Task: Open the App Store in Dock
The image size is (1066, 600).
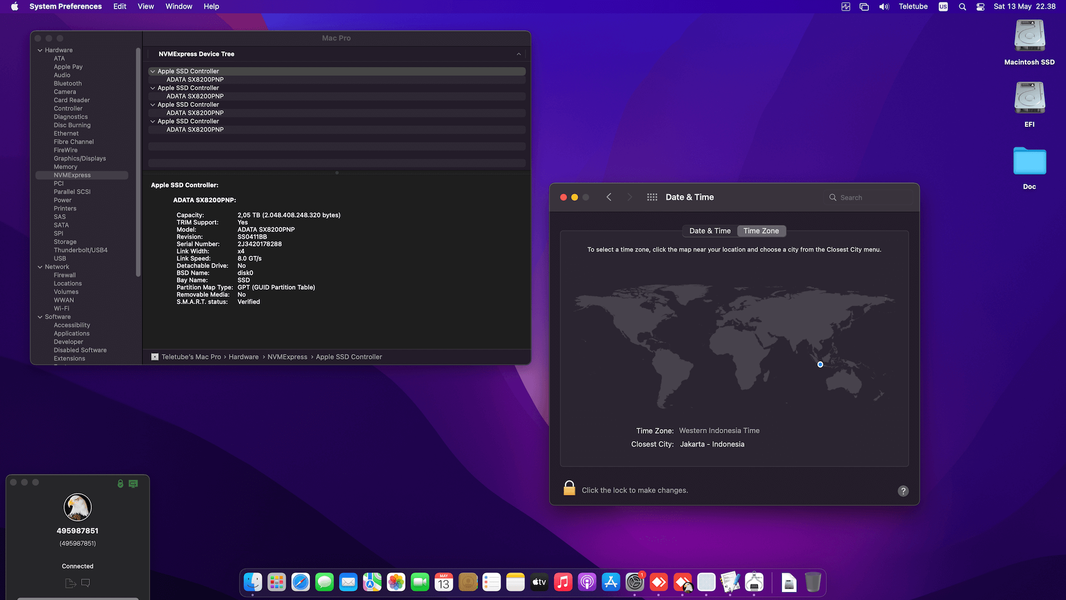Action: tap(611, 582)
